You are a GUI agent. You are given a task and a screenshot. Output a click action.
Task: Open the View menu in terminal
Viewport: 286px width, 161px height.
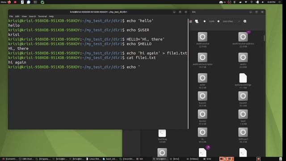pyautogui.click(x=24, y=16)
